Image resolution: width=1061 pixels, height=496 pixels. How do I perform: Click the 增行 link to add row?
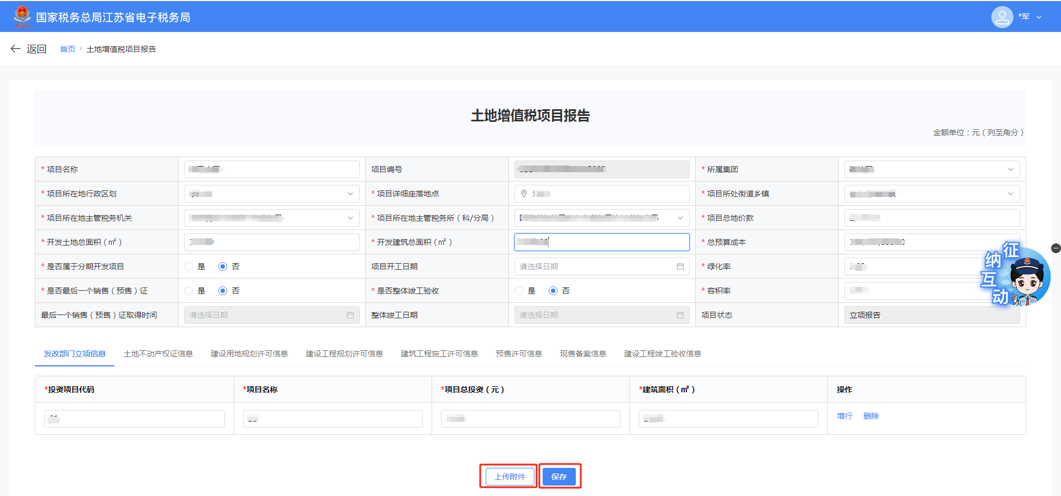pyautogui.click(x=844, y=416)
